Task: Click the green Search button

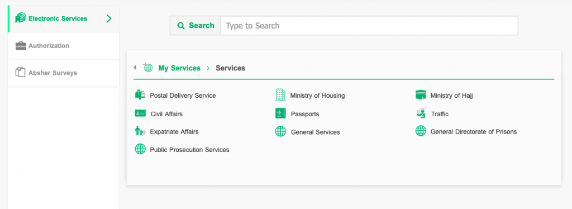Action: tap(195, 26)
